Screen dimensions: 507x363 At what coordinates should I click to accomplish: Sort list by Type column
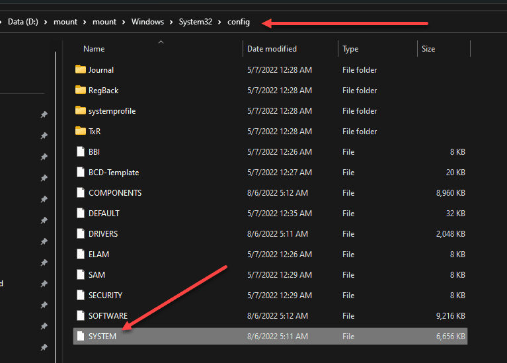[350, 49]
